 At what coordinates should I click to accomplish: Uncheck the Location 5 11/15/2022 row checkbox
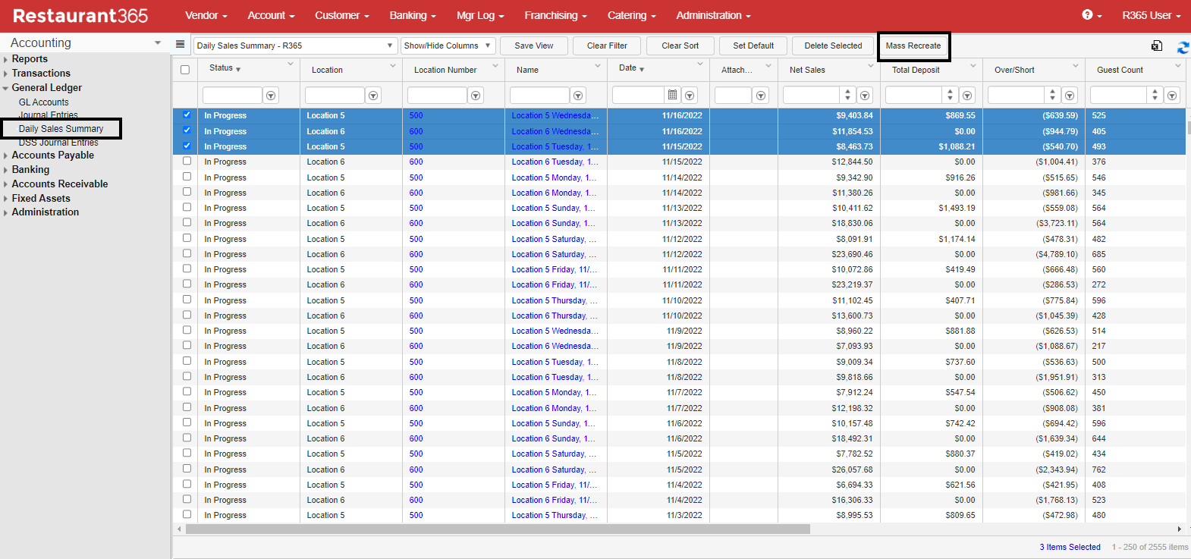(x=187, y=145)
